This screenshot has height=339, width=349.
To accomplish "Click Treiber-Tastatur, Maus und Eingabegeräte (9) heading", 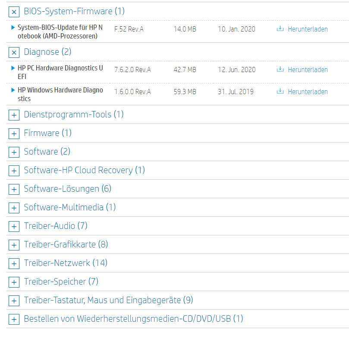I will [108, 300].
